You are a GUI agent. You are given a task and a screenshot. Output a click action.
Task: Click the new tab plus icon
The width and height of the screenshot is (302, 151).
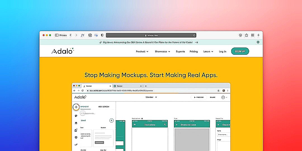[258, 35]
